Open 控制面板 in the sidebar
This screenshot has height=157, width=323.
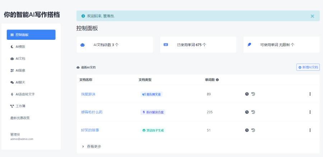coord(31,34)
